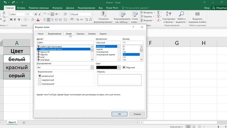Image resolution: width=227 pixels, height=128 pixels.
Task: Switch to the Выравнивание tab
Action: (55, 34)
